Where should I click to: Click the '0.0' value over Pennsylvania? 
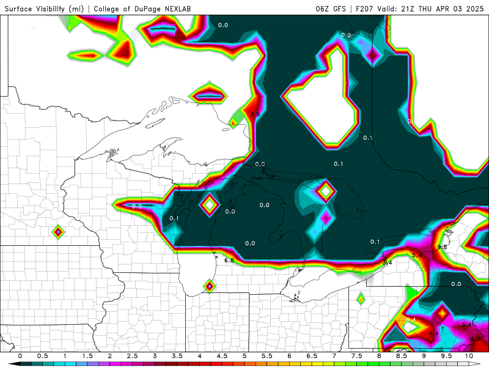456,284
